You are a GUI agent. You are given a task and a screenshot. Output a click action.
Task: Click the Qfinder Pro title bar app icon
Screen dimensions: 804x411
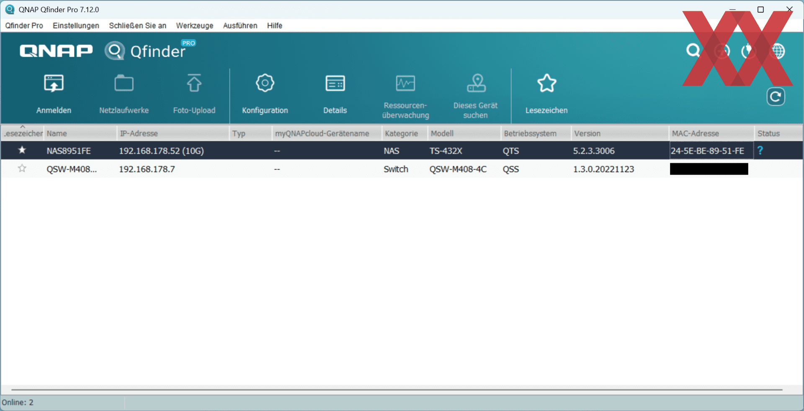point(10,9)
